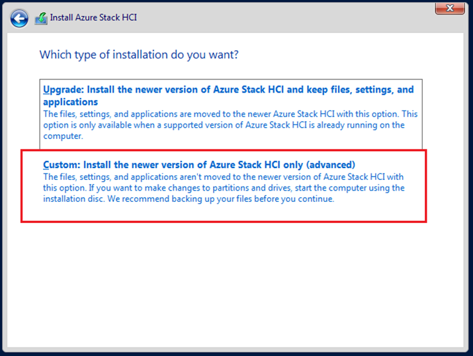
Task: Click the blue back arrow button
Action: [19, 18]
